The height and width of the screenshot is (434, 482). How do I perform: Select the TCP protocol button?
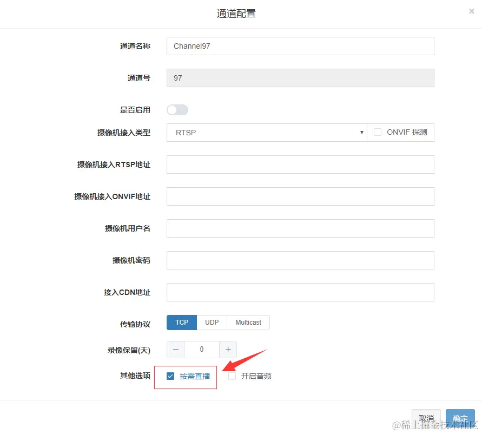[181, 322]
